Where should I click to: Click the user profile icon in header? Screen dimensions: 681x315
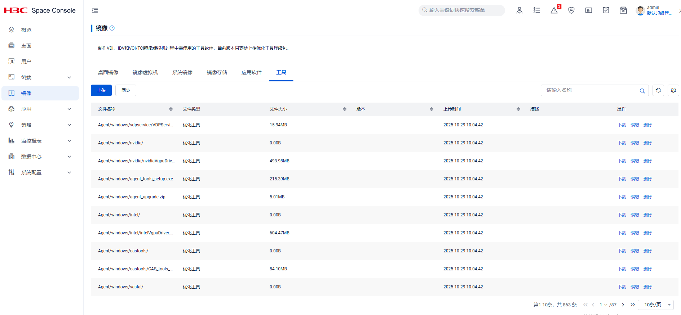pos(519,10)
